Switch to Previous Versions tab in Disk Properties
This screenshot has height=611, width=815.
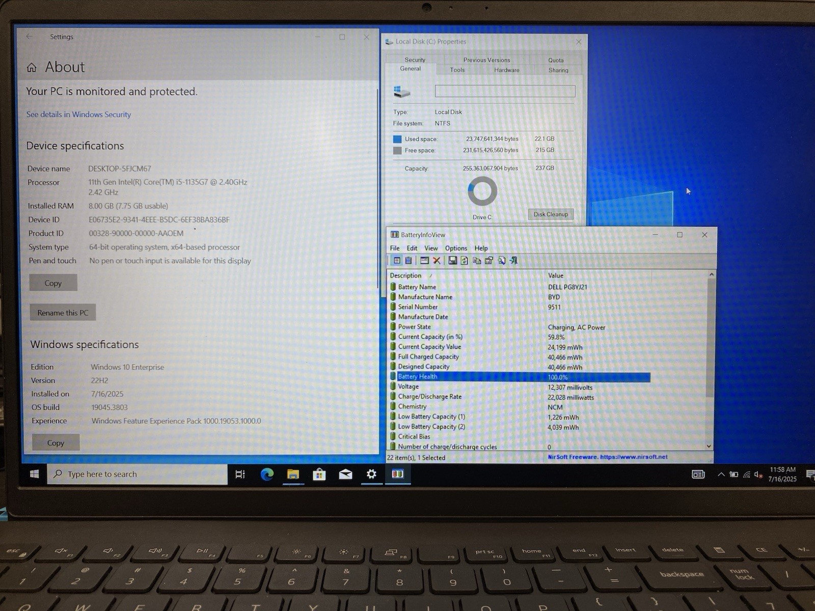(486, 60)
